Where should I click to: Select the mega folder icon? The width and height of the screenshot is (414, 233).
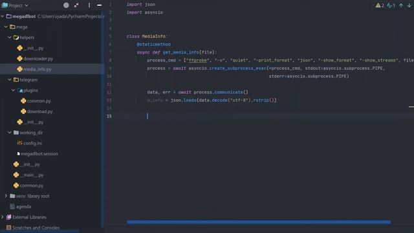click(12, 27)
